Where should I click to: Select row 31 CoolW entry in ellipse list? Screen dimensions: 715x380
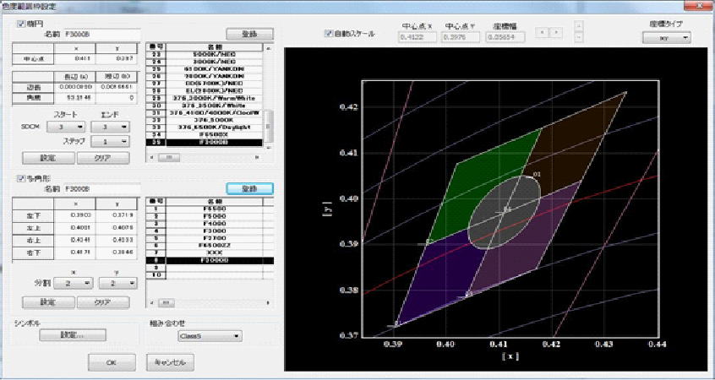pos(205,113)
